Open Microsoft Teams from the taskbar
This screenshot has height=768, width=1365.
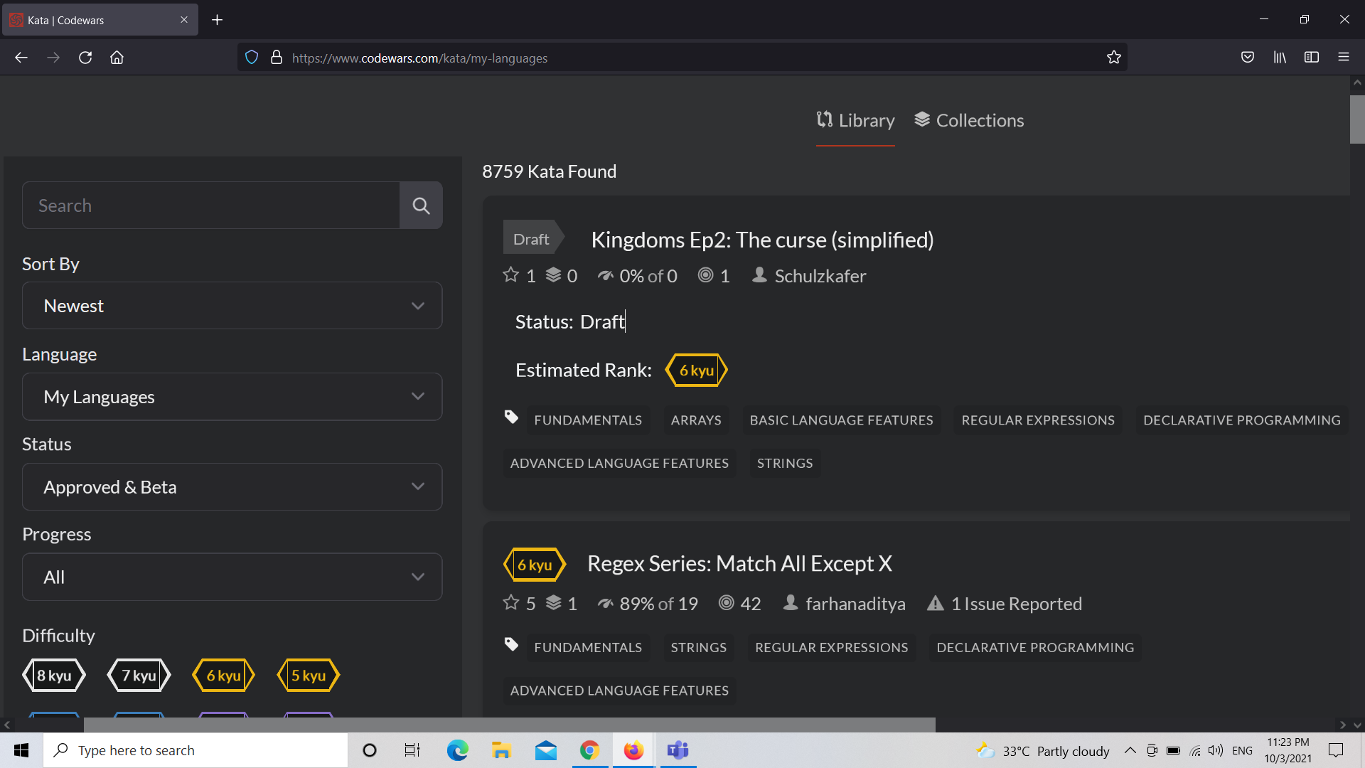point(677,750)
